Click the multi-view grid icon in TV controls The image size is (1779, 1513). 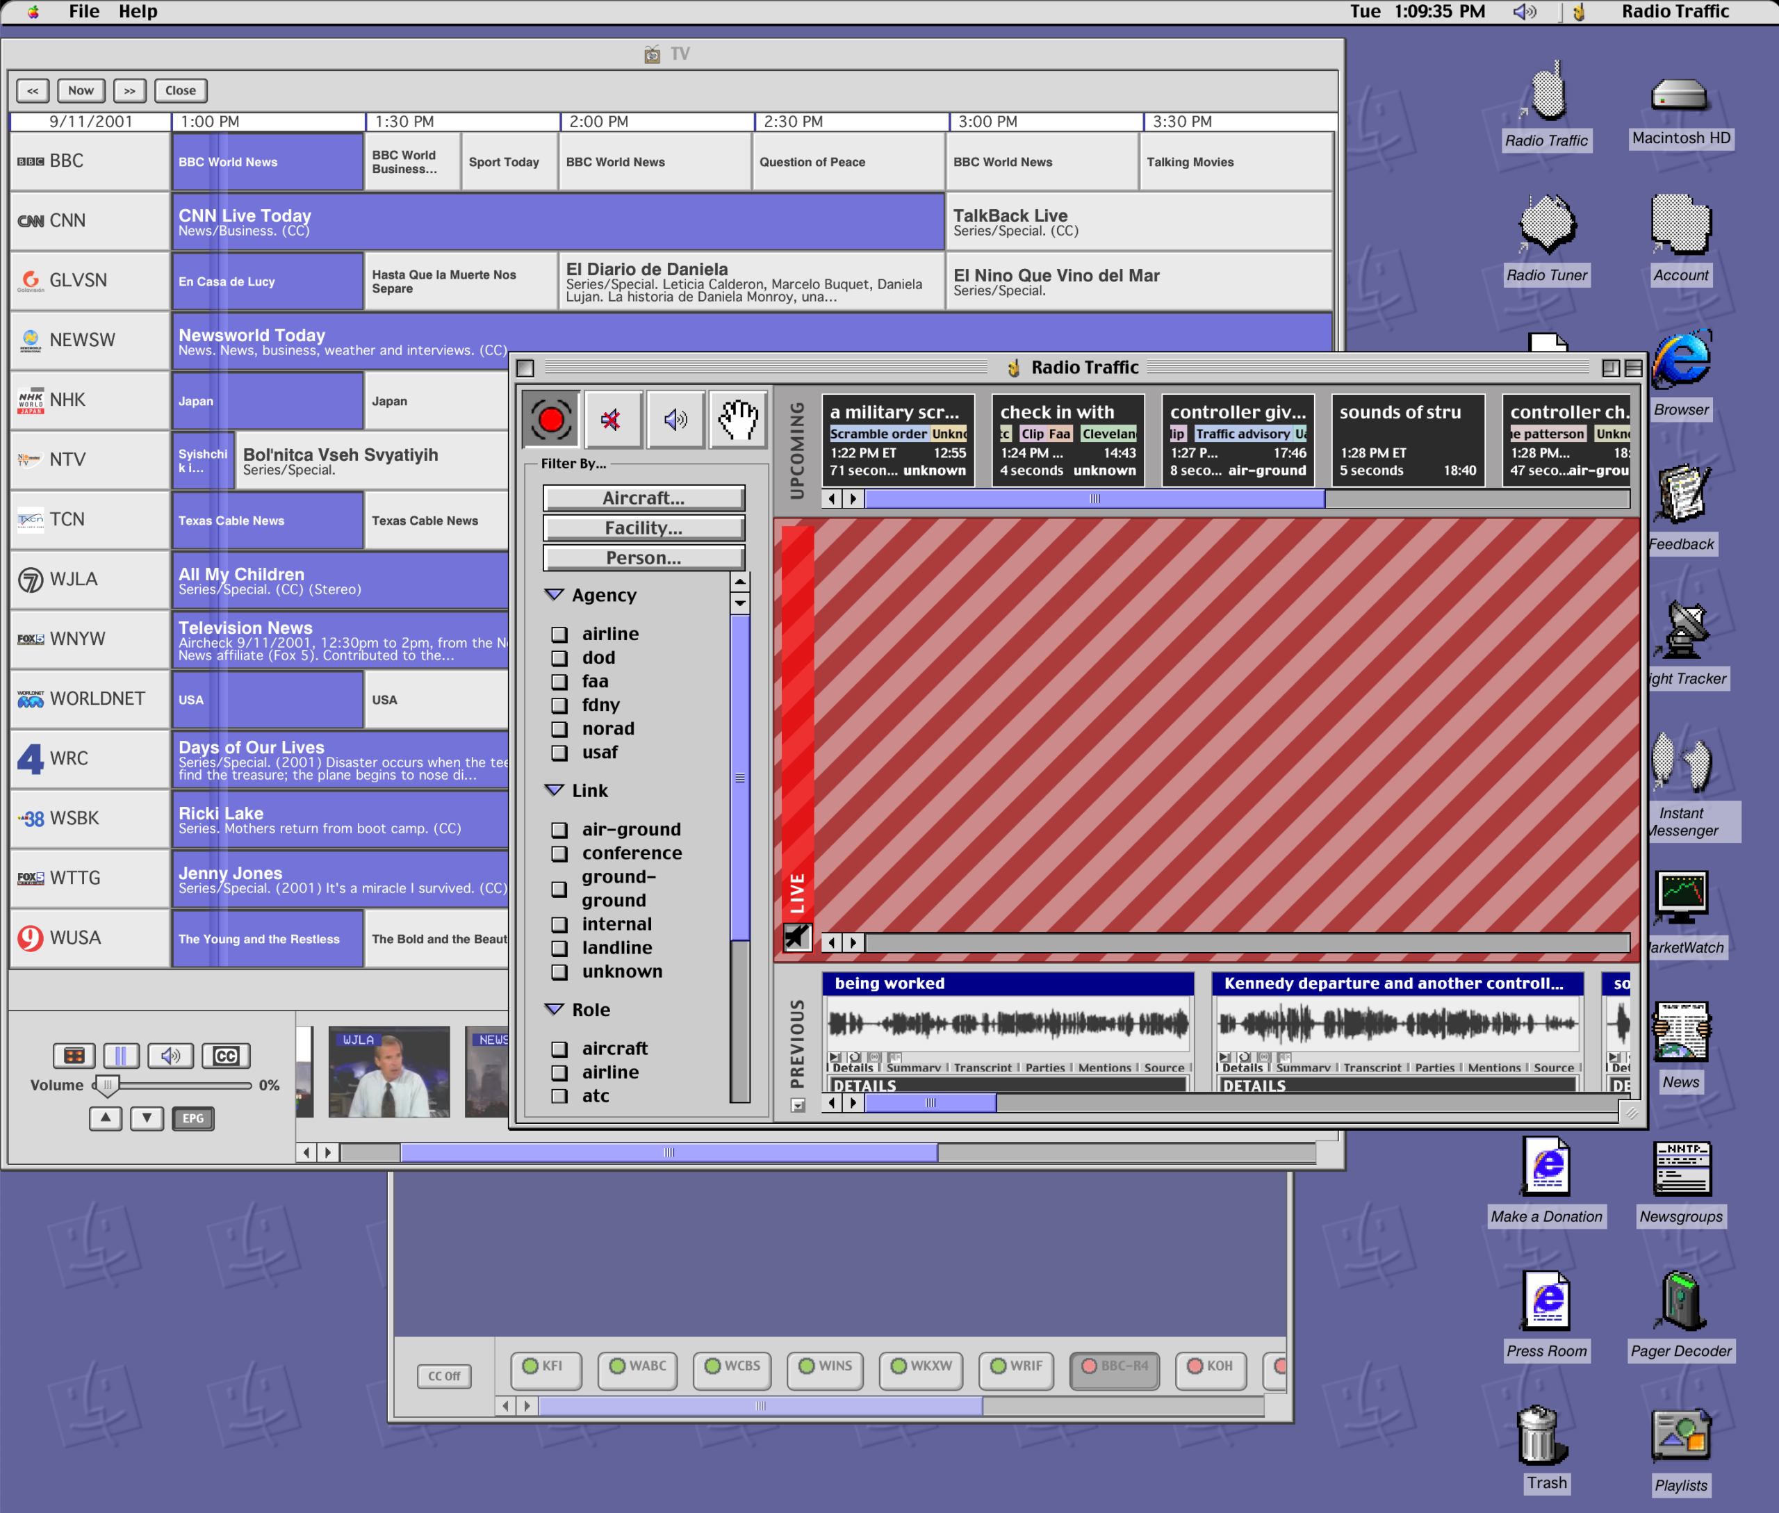74,1055
